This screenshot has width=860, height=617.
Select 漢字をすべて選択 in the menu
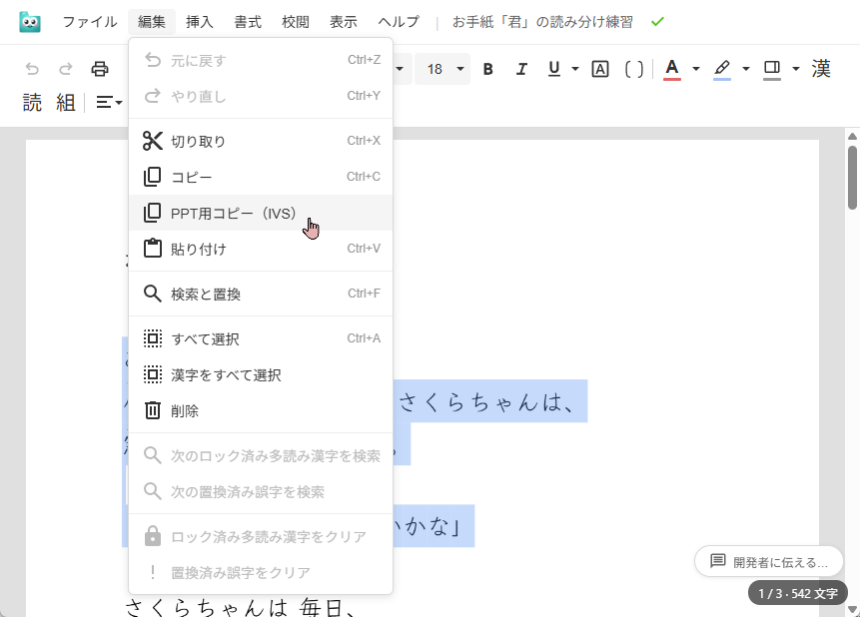click(x=225, y=374)
